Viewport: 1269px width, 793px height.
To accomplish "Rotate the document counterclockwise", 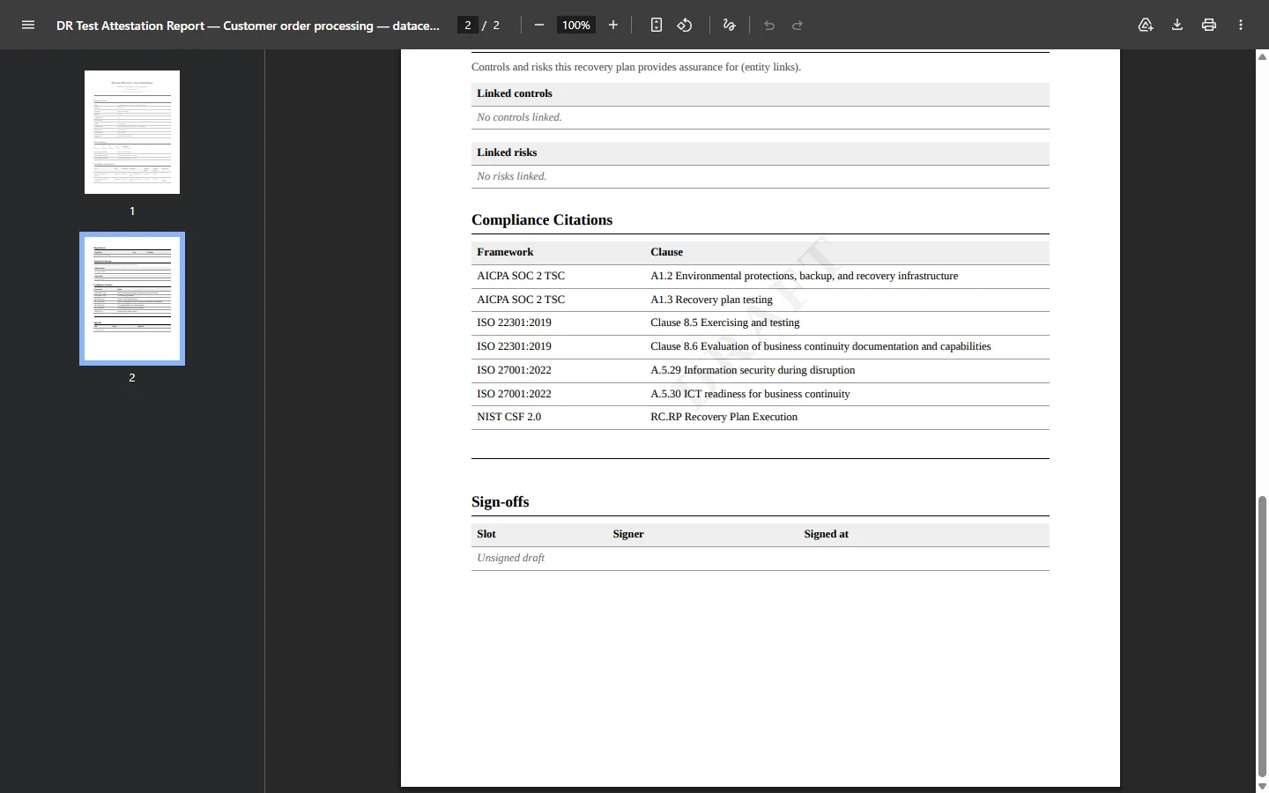I will pos(685,25).
